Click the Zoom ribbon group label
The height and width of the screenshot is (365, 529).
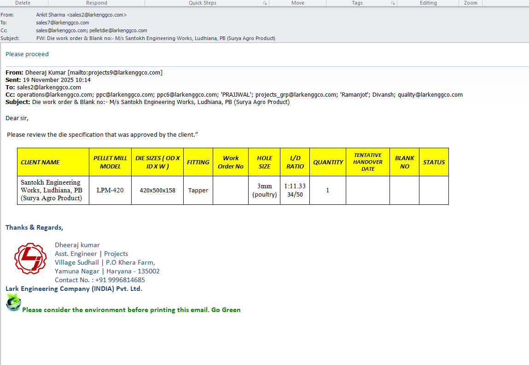pyautogui.click(x=471, y=3)
